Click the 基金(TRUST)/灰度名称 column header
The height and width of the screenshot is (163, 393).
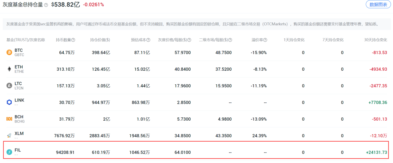tap(25, 40)
